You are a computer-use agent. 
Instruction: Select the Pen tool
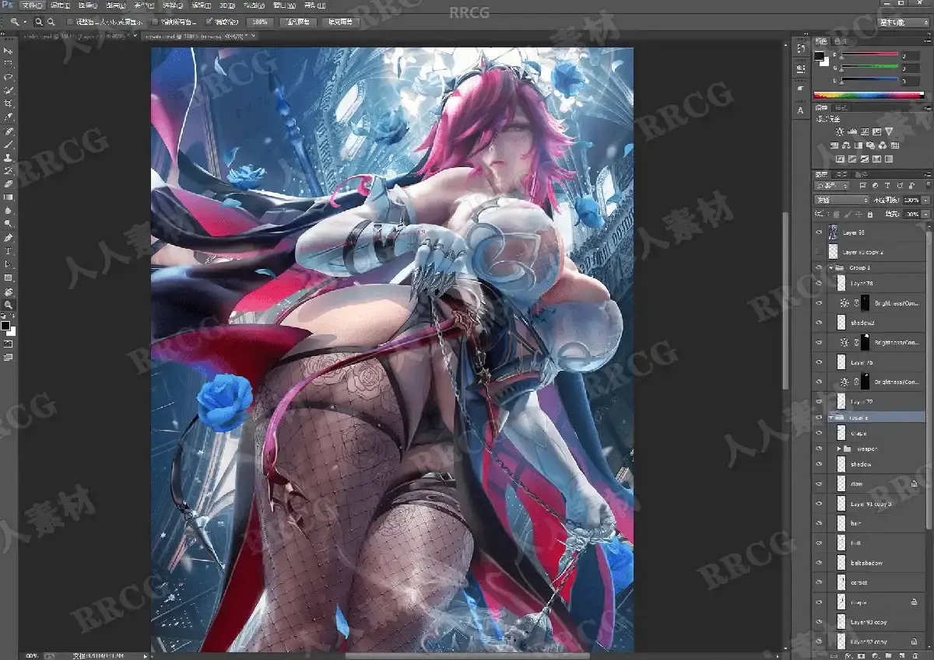9,238
